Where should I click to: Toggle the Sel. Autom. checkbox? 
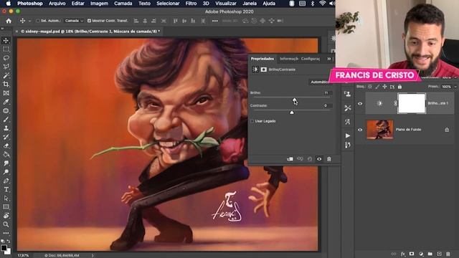(x=38, y=21)
